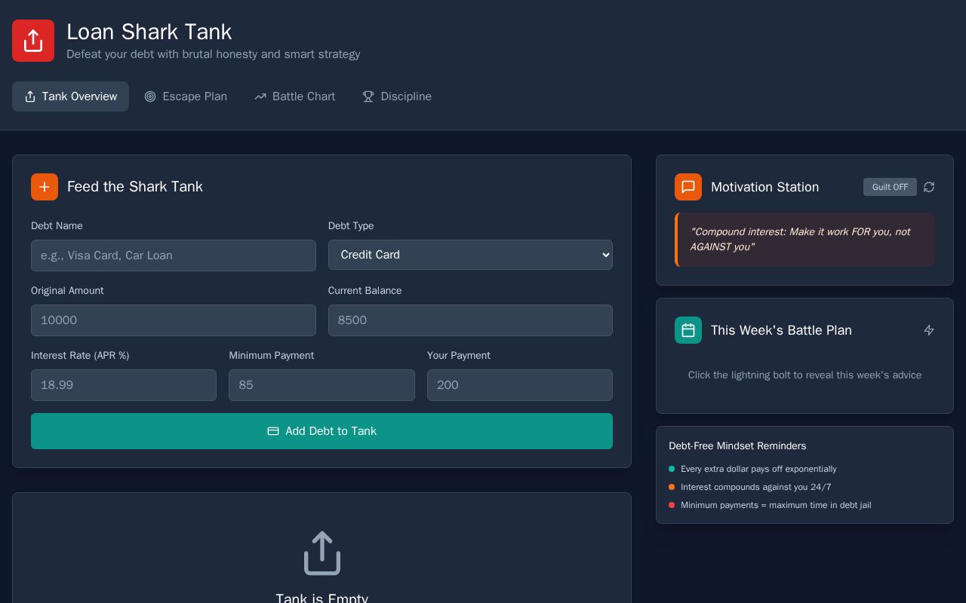Click the "Feed the Shark Tank" heading

135,187
